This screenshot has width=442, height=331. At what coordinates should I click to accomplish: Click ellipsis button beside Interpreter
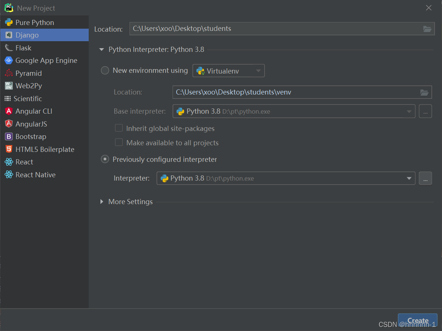[x=425, y=178]
